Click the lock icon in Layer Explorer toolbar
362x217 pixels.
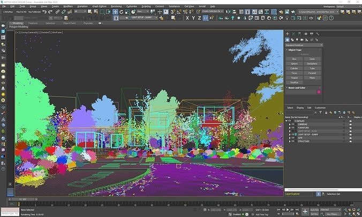[326, 112]
